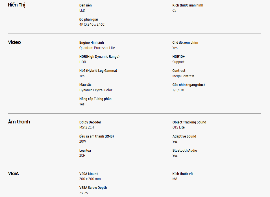The height and width of the screenshot is (197, 270).
Task: Select the VESA Screw Depth label
Action: [93, 188]
